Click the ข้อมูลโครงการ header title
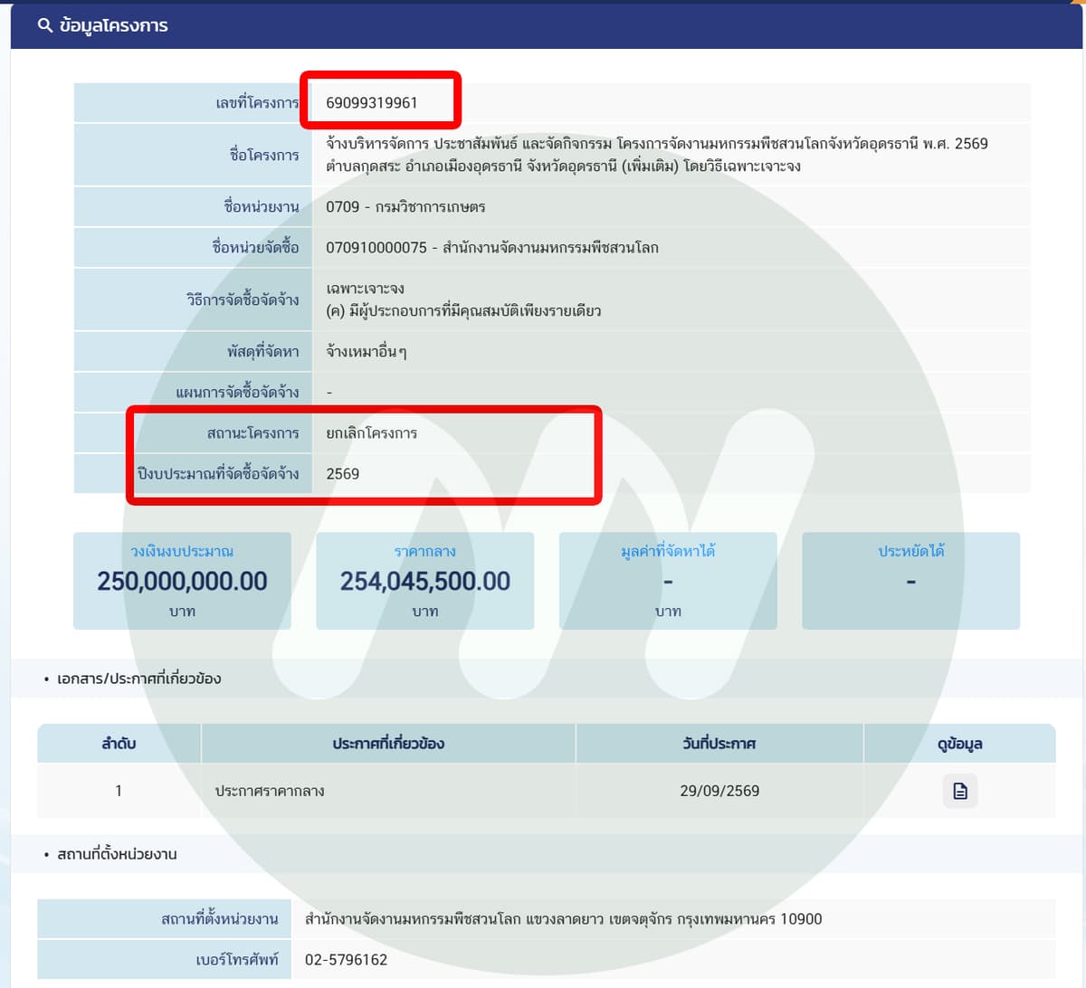1086x988 pixels. 114,25
